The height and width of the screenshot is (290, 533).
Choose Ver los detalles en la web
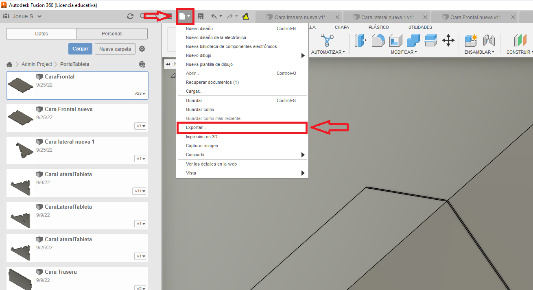pos(242,164)
